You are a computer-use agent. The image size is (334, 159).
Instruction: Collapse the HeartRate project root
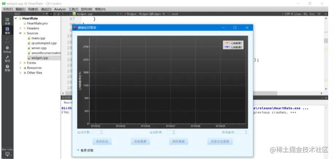(x=16, y=19)
